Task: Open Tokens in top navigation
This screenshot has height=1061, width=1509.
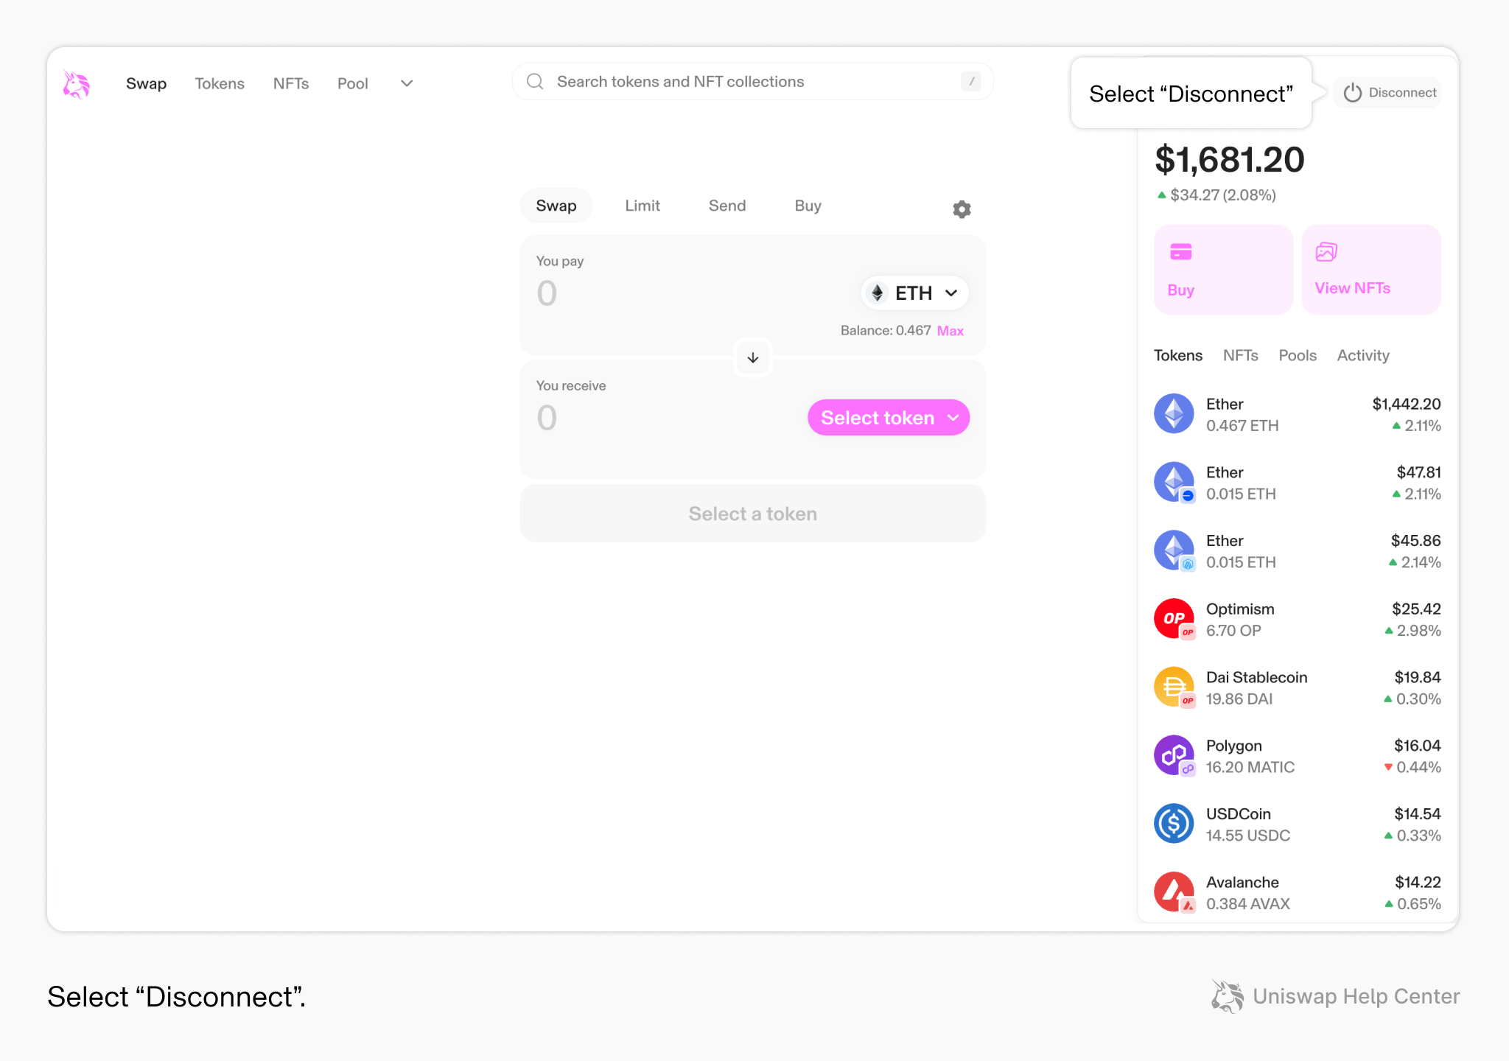Action: [x=220, y=84]
